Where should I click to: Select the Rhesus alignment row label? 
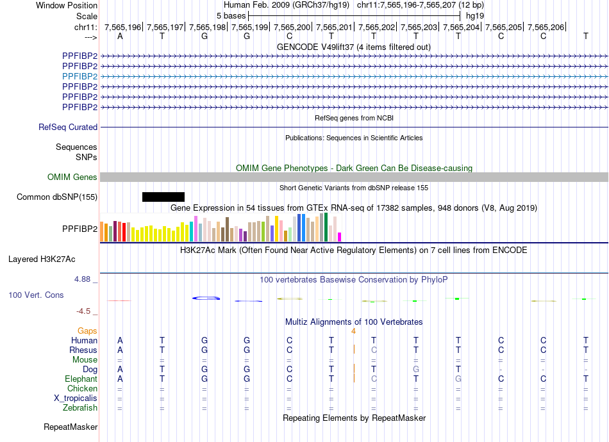coord(83,350)
